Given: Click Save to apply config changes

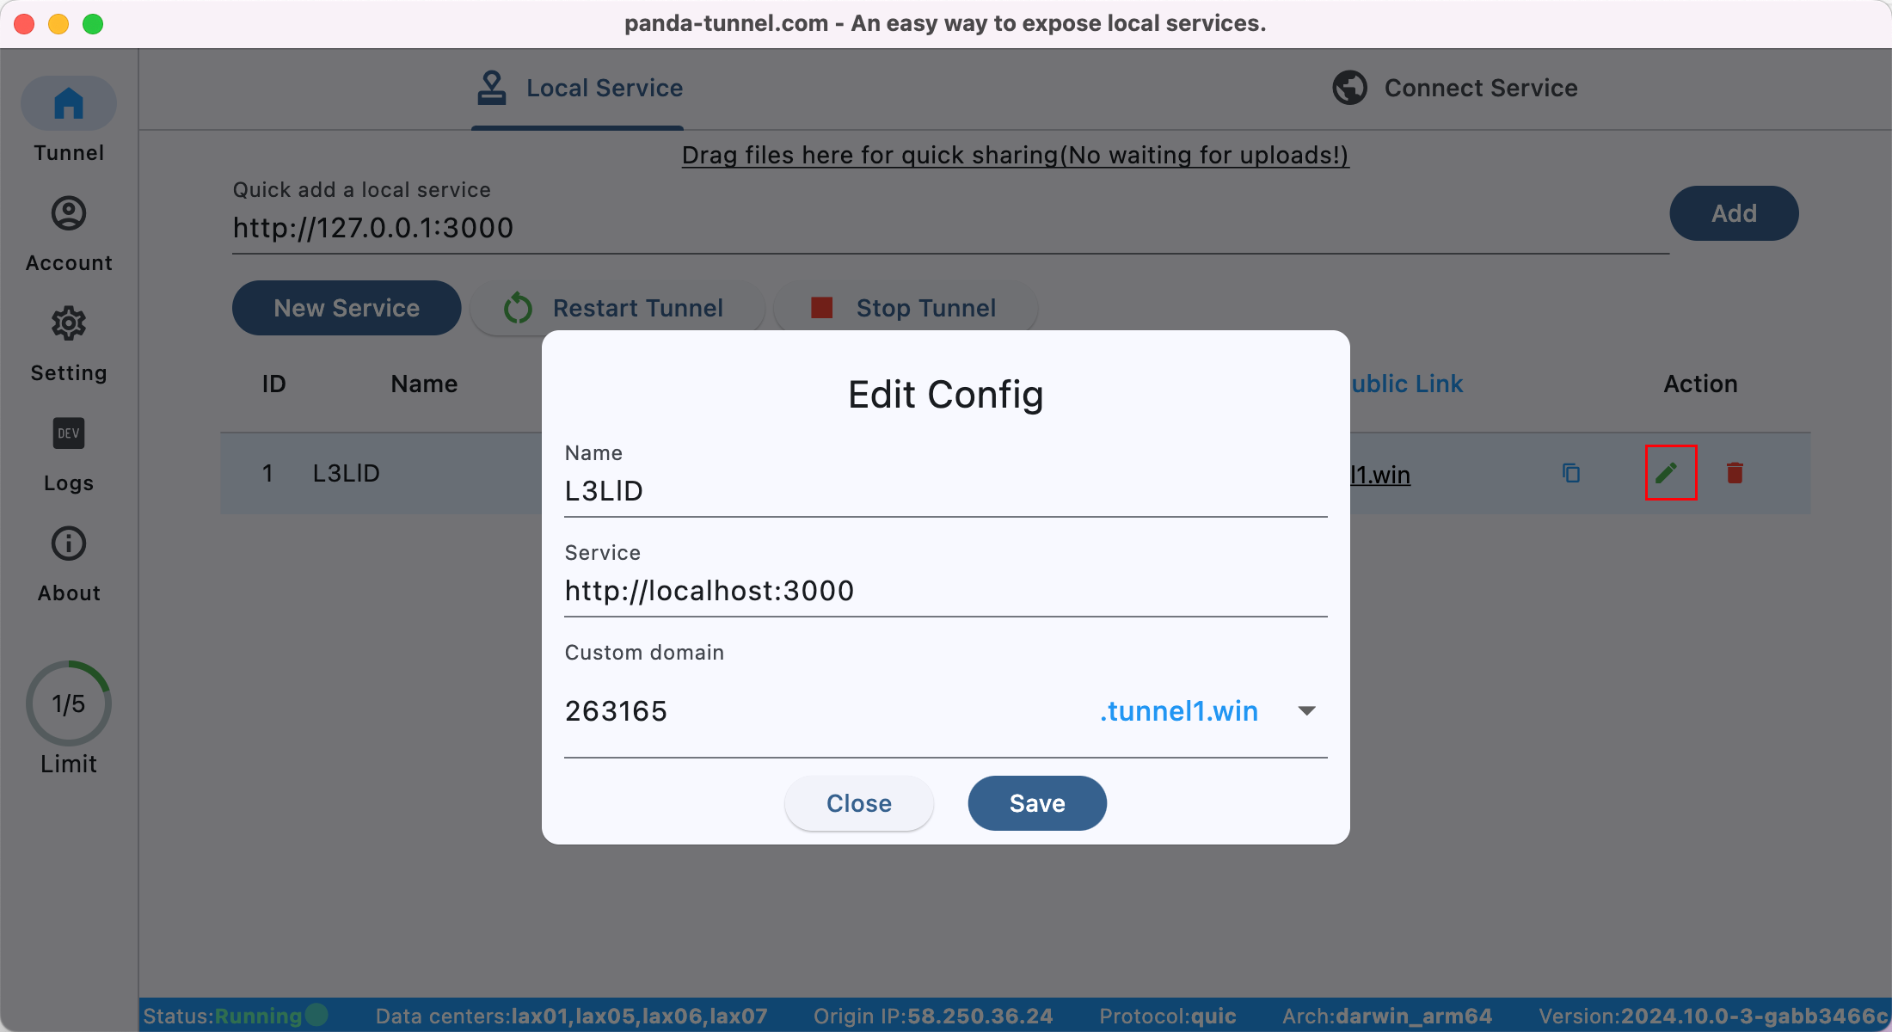Looking at the screenshot, I should 1037,803.
